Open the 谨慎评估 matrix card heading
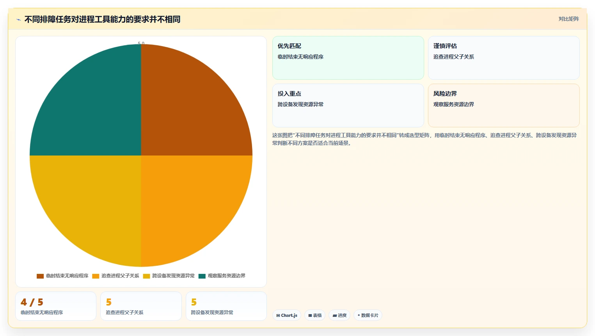The width and height of the screenshot is (595, 336). (x=445, y=46)
